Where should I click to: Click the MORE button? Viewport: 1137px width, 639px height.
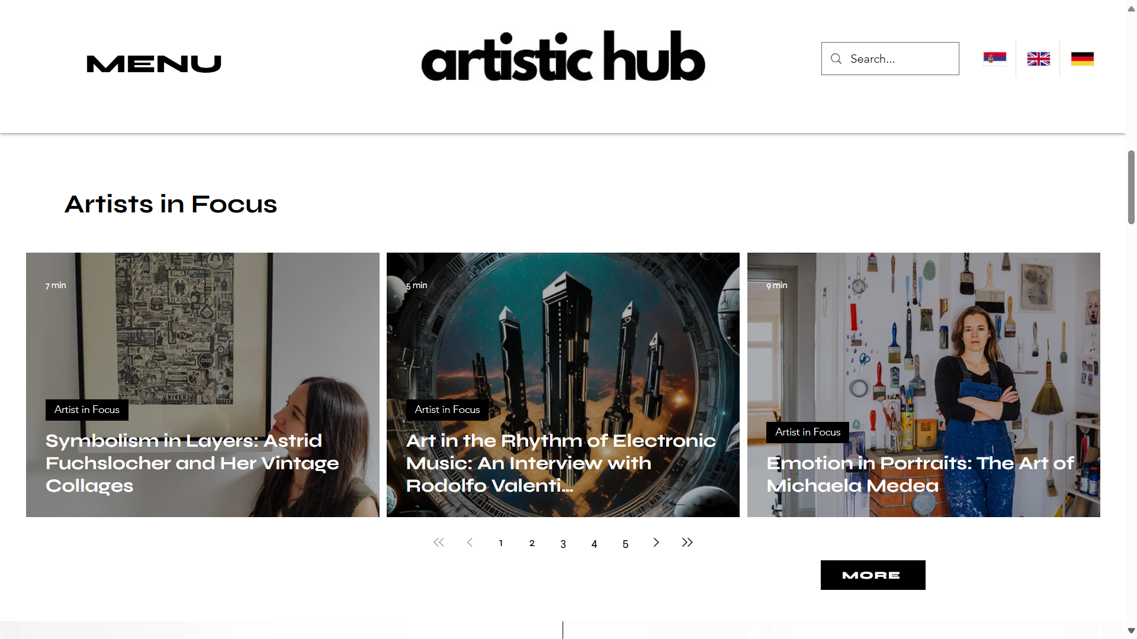(x=873, y=575)
